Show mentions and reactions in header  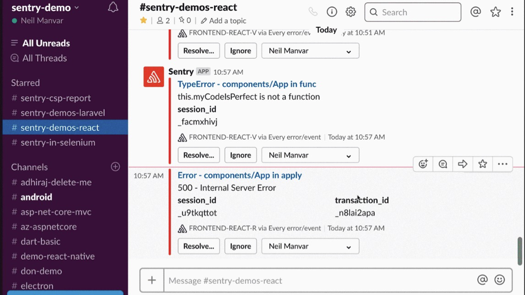click(475, 12)
